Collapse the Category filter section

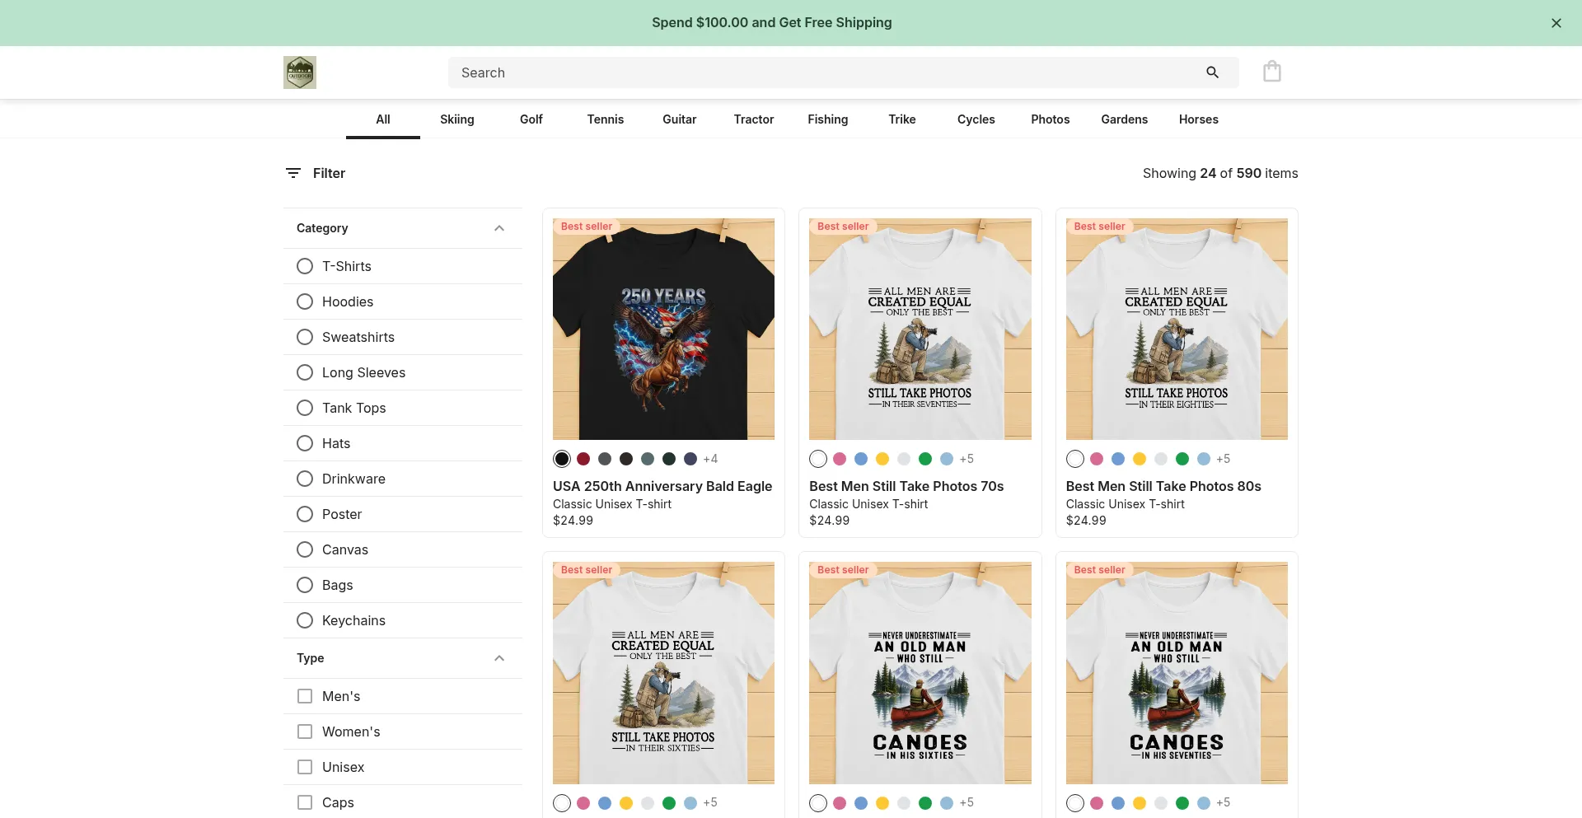pyautogui.click(x=499, y=228)
